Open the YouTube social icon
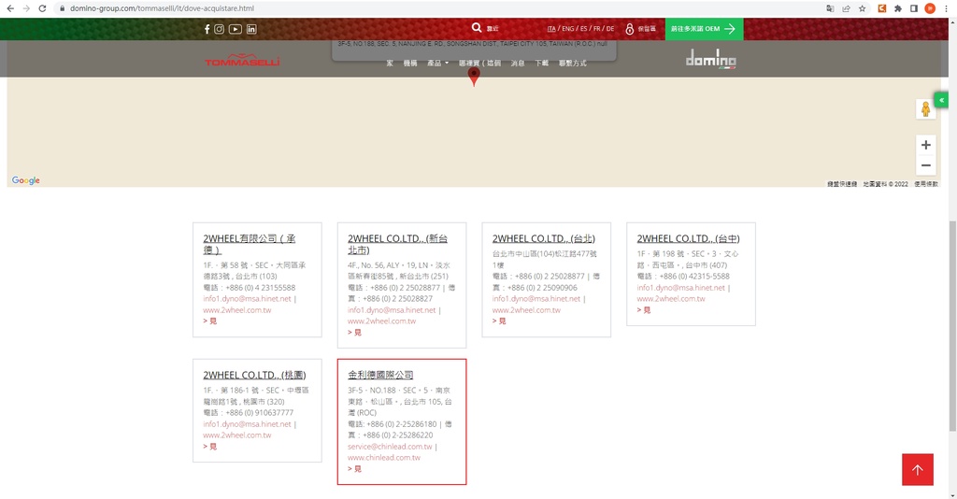The width and height of the screenshot is (957, 499). (x=236, y=29)
